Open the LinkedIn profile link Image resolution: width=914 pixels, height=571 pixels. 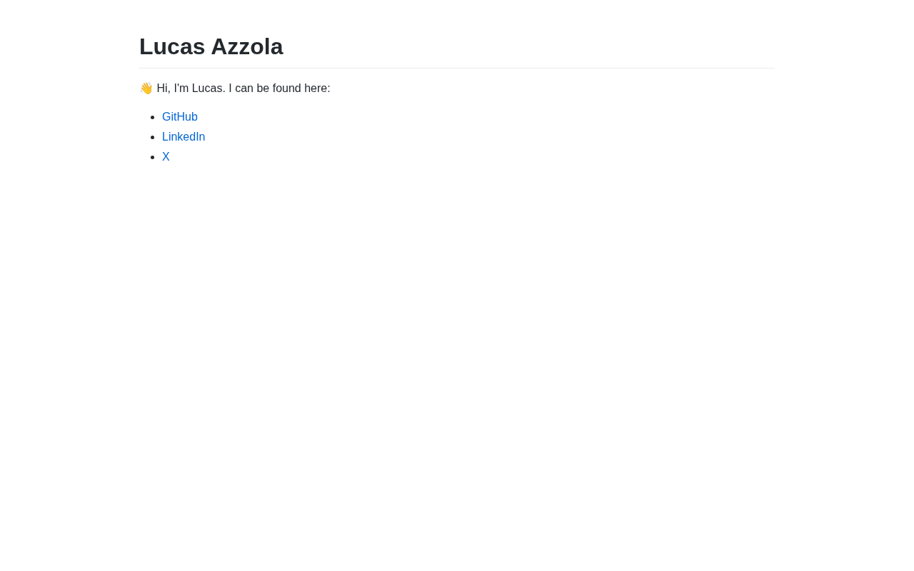pos(184,137)
